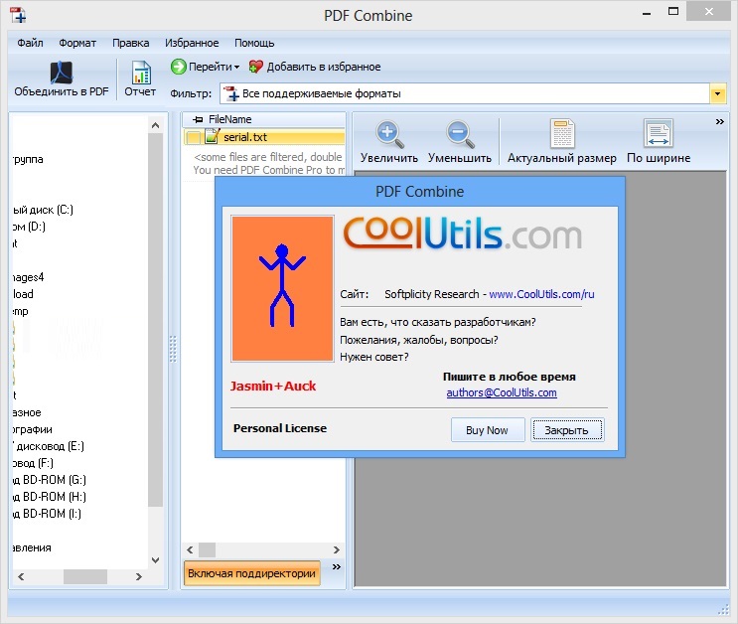Screen dimensions: 738x624
Task: Click folder tree scroll up arrow
Action: pyautogui.click(x=155, y=125)
